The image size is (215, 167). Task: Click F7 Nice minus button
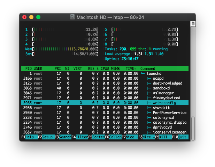(x=130, y=137)
